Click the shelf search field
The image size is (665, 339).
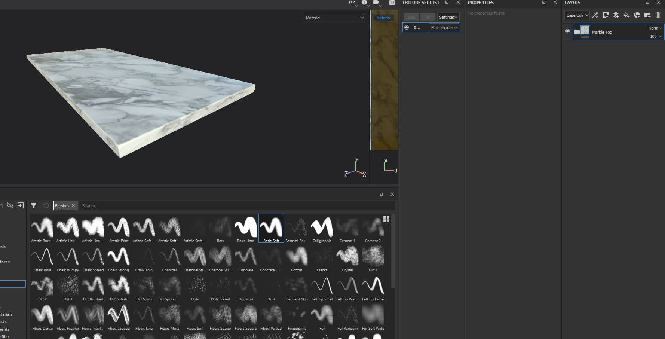click(x=237, y=206)
